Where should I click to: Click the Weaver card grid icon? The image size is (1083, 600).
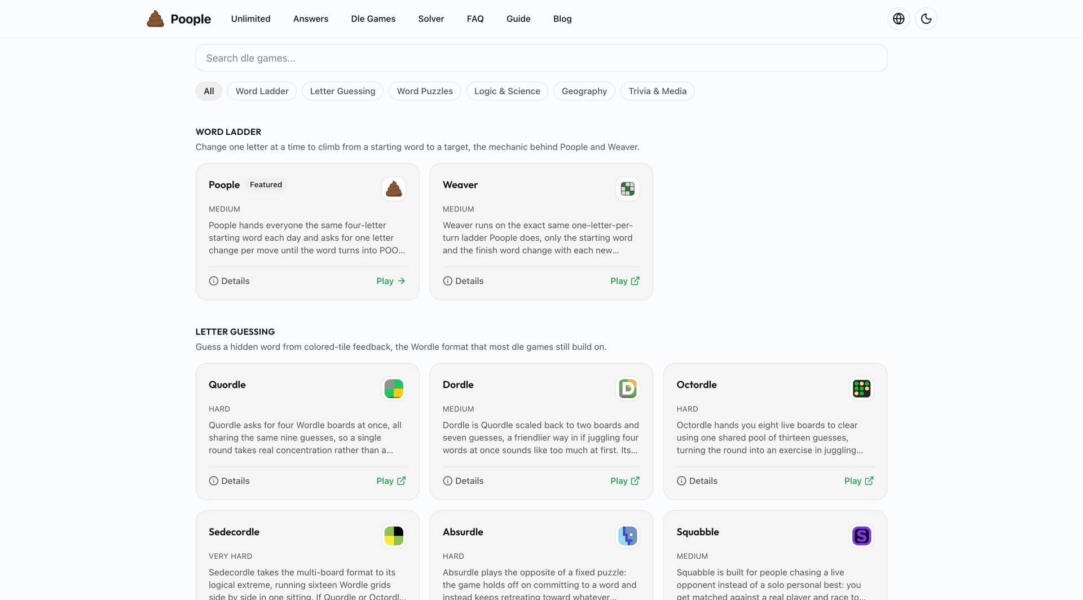(x=628, y=189)
